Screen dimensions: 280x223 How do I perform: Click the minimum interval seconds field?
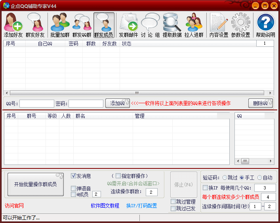255,206
